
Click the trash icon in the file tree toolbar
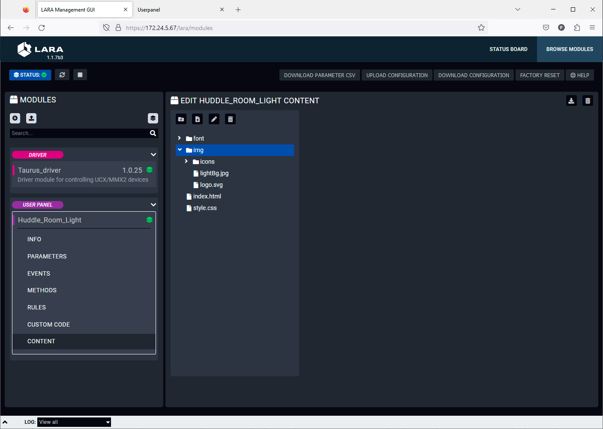point(230,119)
